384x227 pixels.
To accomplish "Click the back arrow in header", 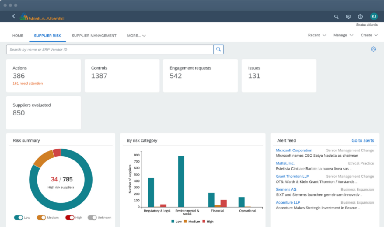I will (x=13, y=16).
